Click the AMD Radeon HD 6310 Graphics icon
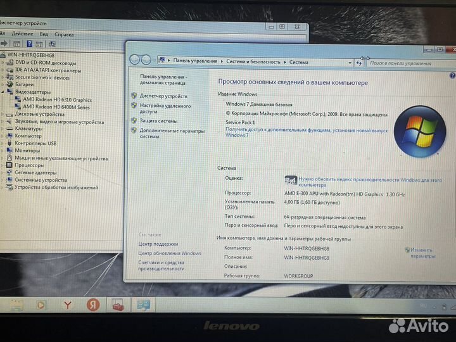The image size is (456, 342). point(18,99)
